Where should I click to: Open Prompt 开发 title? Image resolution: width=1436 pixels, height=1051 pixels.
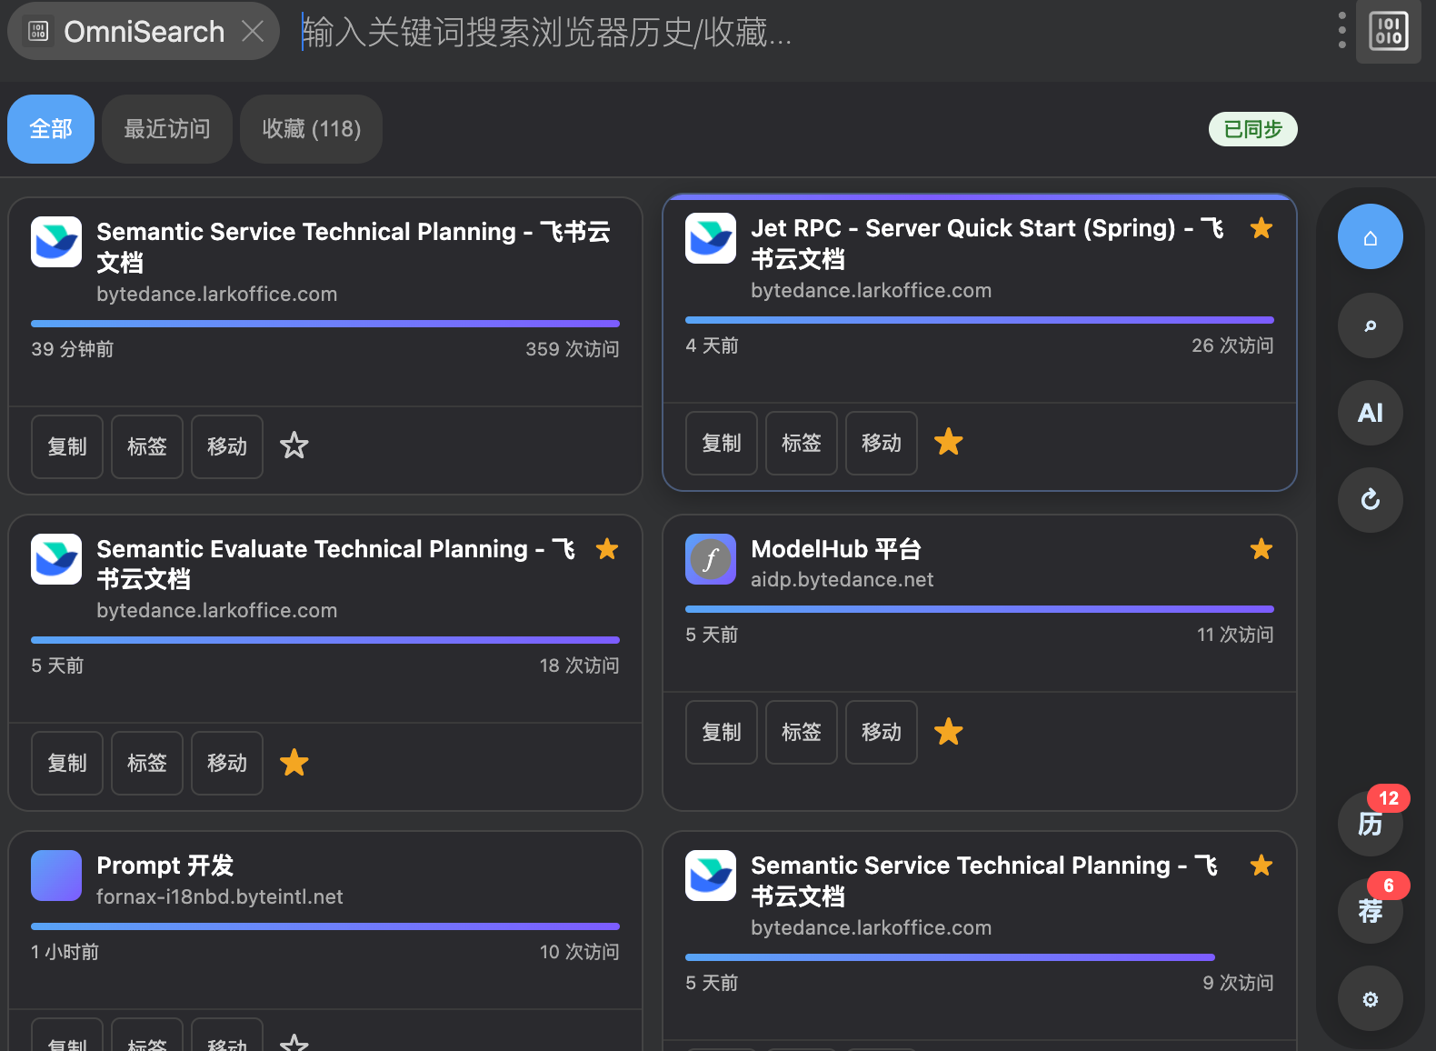(165, 866)
